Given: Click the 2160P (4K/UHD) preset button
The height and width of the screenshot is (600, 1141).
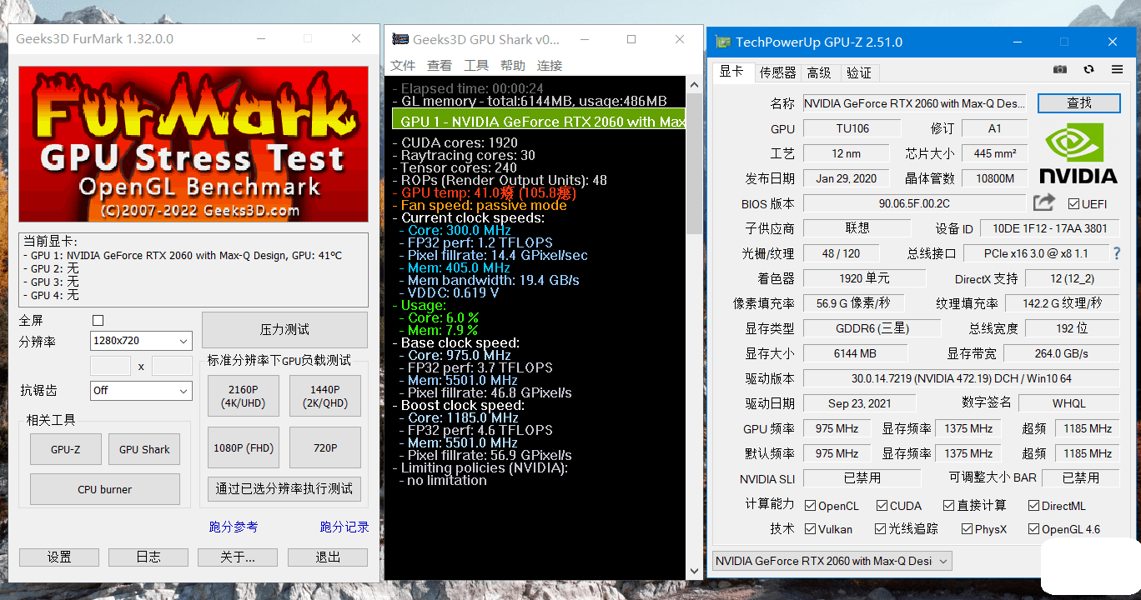Looking at the screenshot, I should (243, 396).
